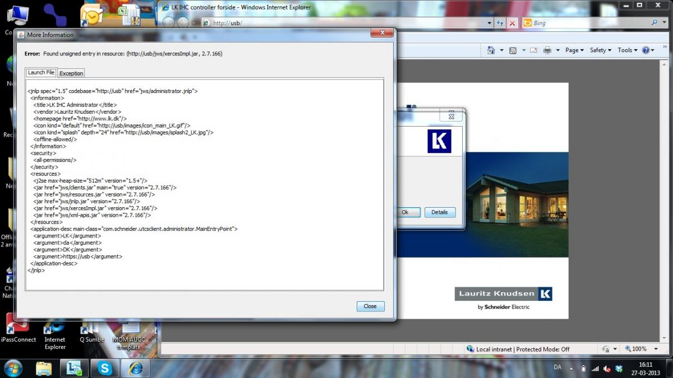Viewport: 673px width, 378px height.
Task: Click the Bing search magnifier icon
Action: click(654, 23)
